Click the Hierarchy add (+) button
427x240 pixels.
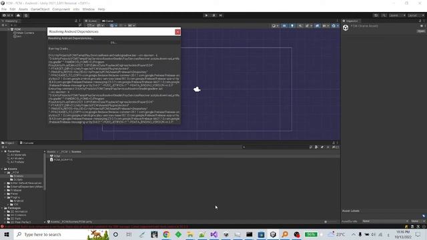[x=4, y=25]
